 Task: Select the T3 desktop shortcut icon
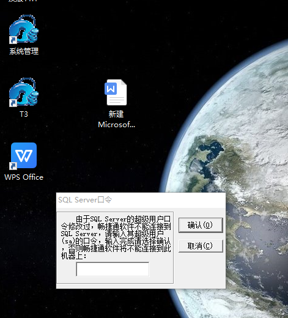coord(24,92)
